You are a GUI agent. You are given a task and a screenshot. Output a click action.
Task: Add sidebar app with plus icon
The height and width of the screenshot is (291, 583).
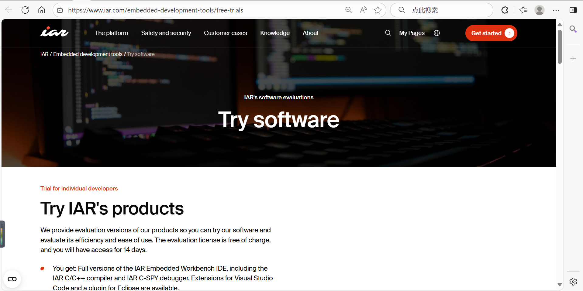click(x=573, y=59)
